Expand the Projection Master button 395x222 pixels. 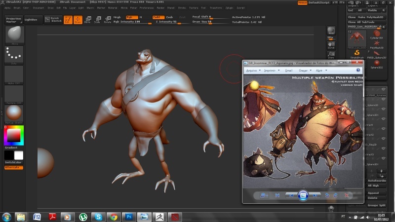(14, 20)
